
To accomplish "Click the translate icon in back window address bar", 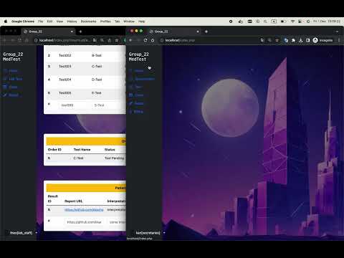I will pos(95,40).
